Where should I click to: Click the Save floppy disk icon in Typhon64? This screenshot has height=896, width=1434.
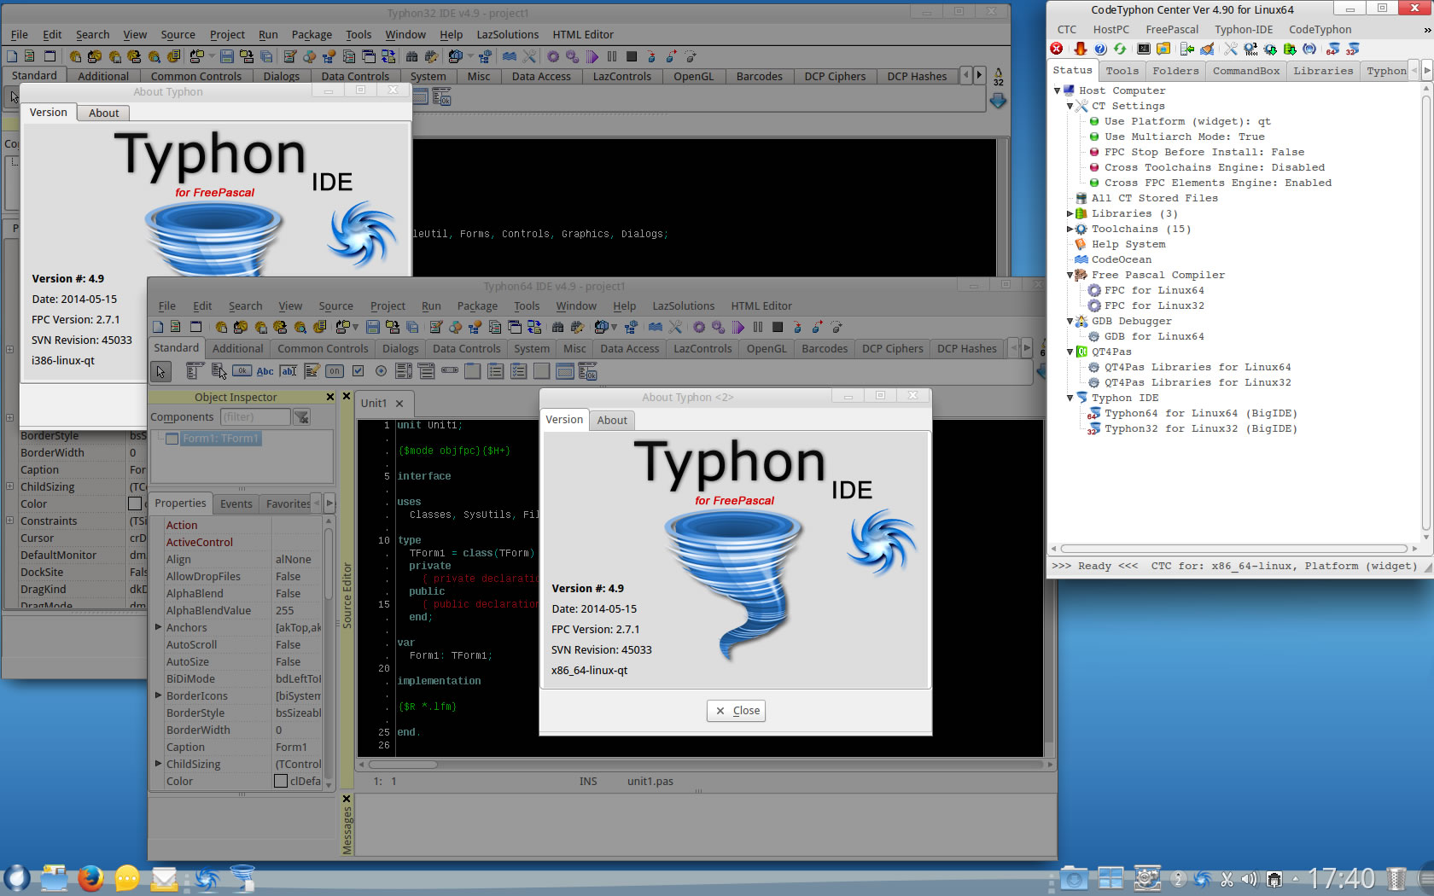point(373,328)
